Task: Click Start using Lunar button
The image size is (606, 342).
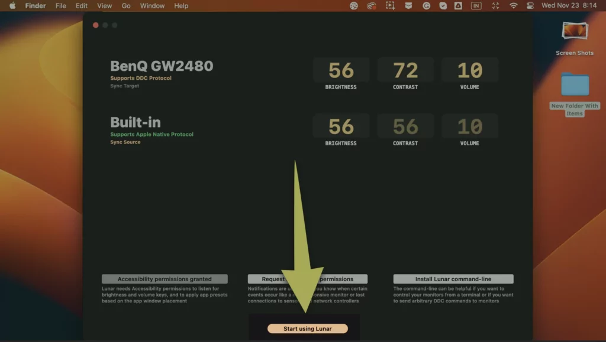Action: click(x=308, y=328)
